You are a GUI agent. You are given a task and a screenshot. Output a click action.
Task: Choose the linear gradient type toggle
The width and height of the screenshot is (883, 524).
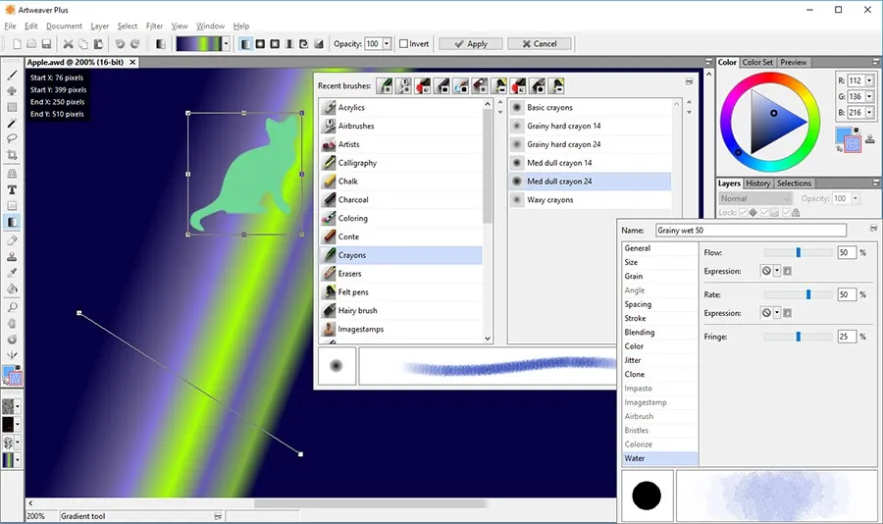pyautogui.click(x=245, y=44)
